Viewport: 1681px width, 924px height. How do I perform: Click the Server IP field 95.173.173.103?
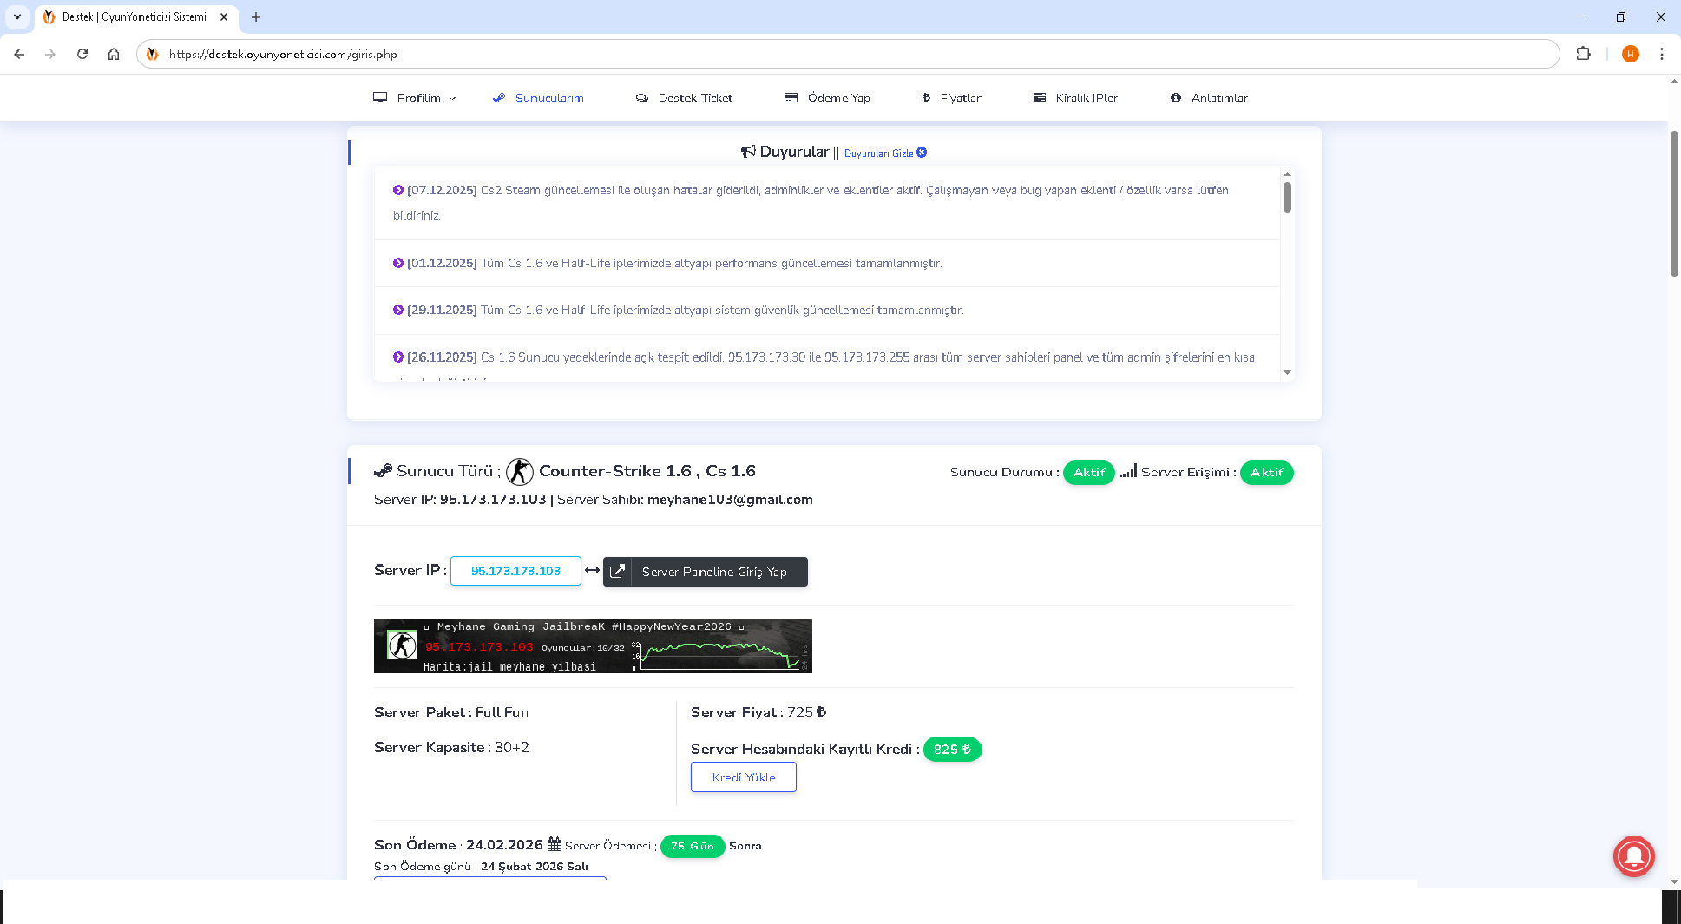coord(515,571)
